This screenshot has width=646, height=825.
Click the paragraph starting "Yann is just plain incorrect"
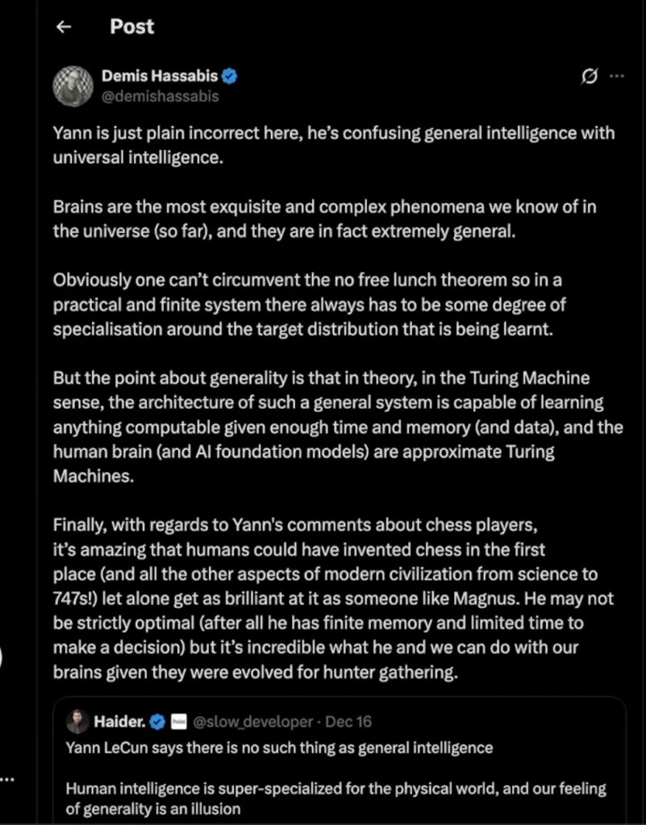tap(333, 145)
